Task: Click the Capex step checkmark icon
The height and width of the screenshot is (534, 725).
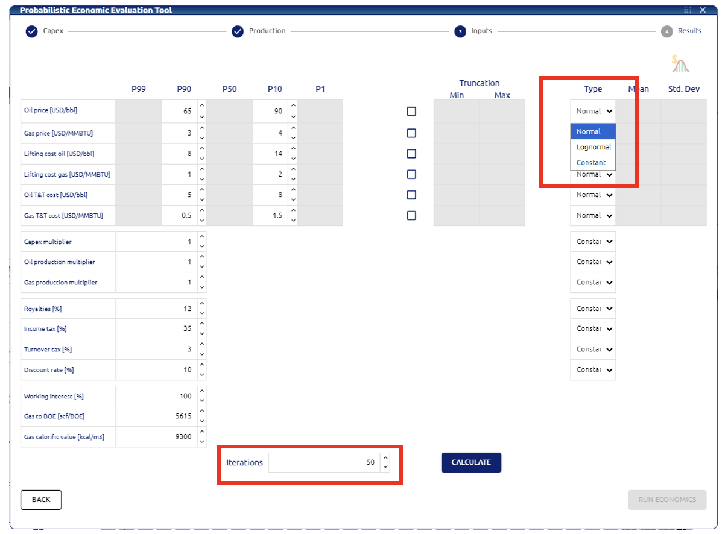Action: [x=32, y=31]
